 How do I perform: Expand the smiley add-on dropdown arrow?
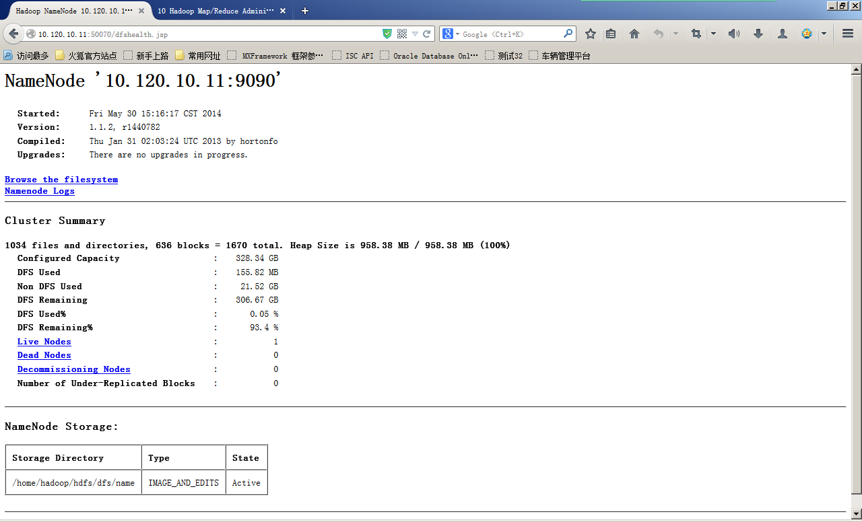pos(824,34)
